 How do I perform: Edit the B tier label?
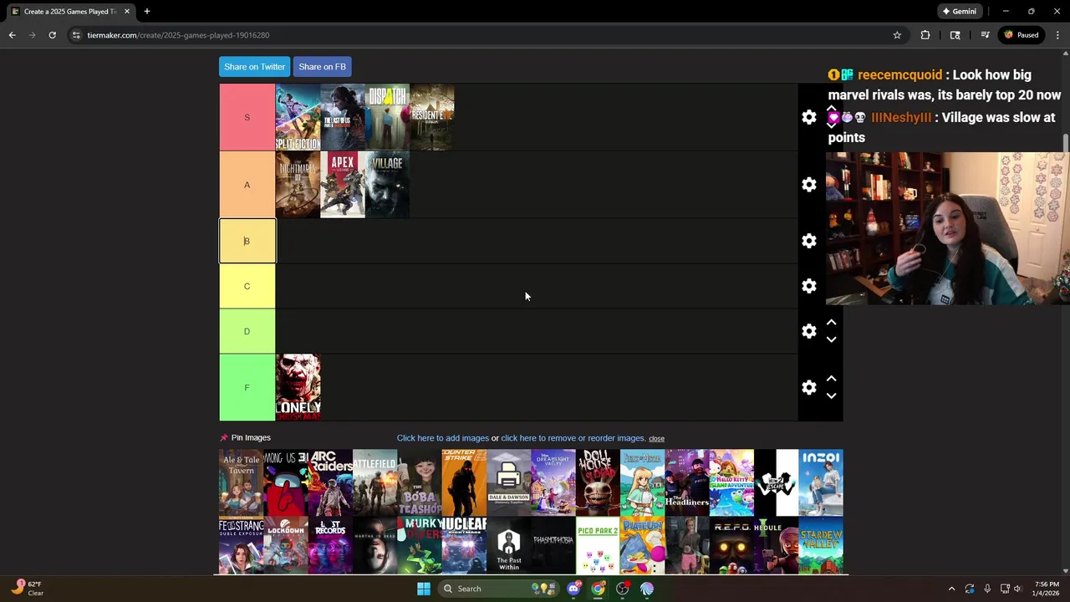(x=247, y=241)
